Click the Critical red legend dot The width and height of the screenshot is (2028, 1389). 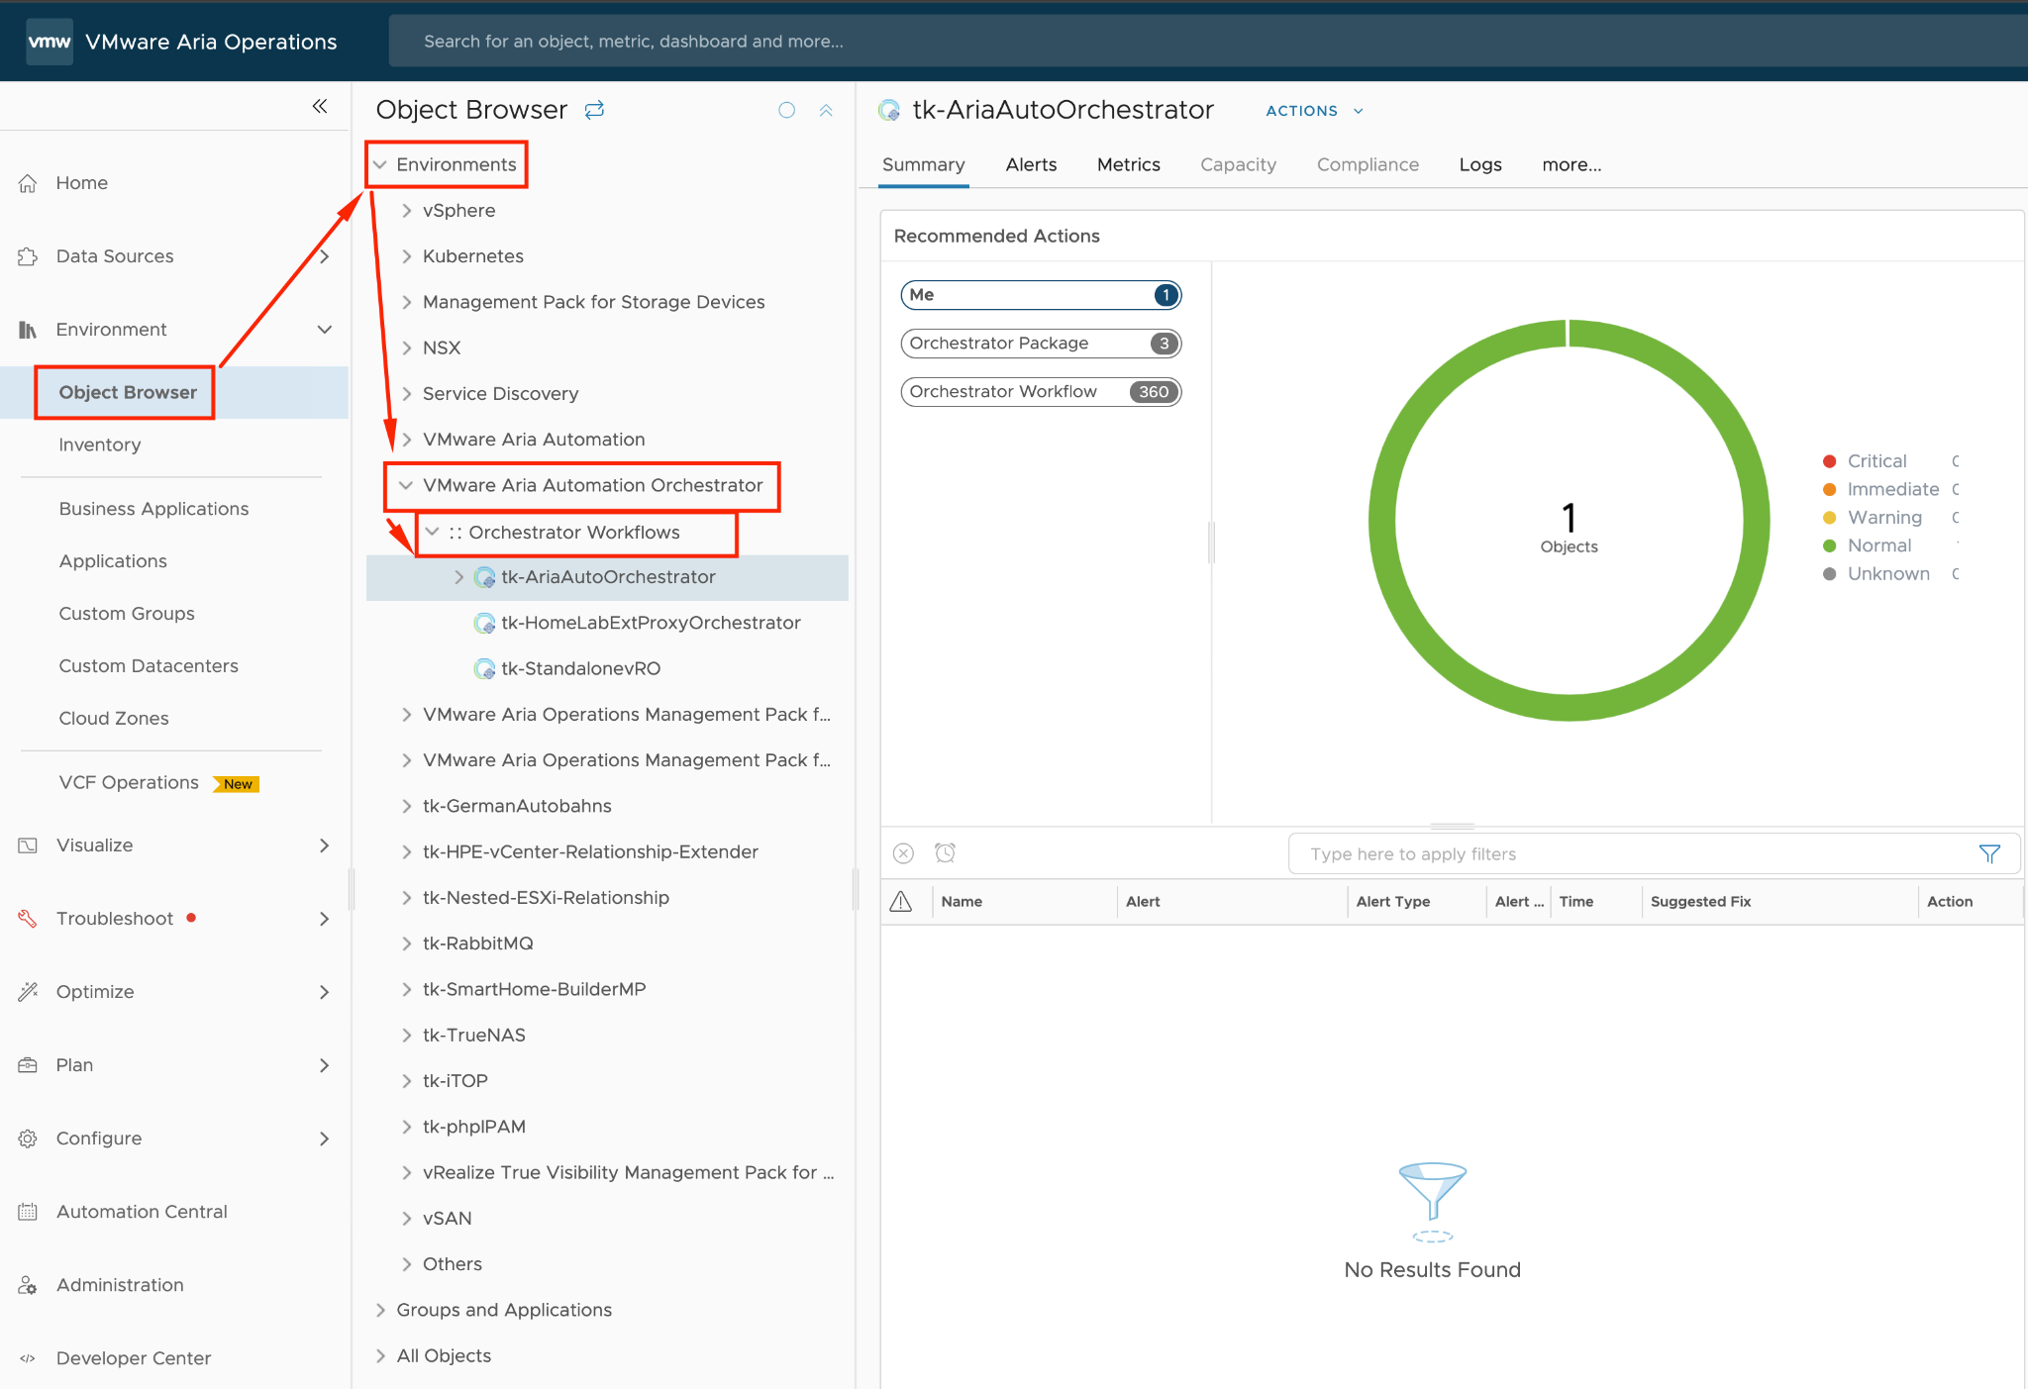pos(1830,461)
